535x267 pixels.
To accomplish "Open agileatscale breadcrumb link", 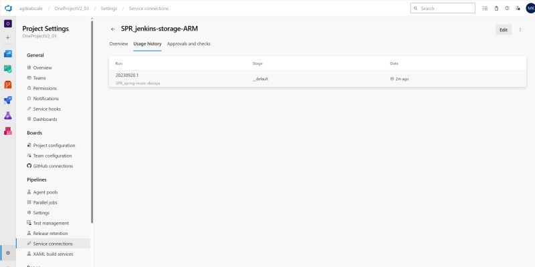I will point(31,9).
